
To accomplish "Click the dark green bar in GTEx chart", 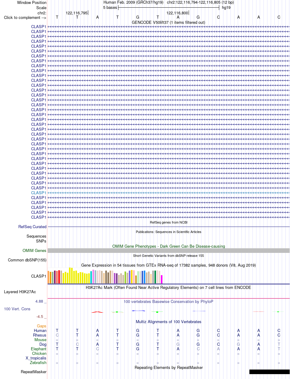I will pos(155,277).
